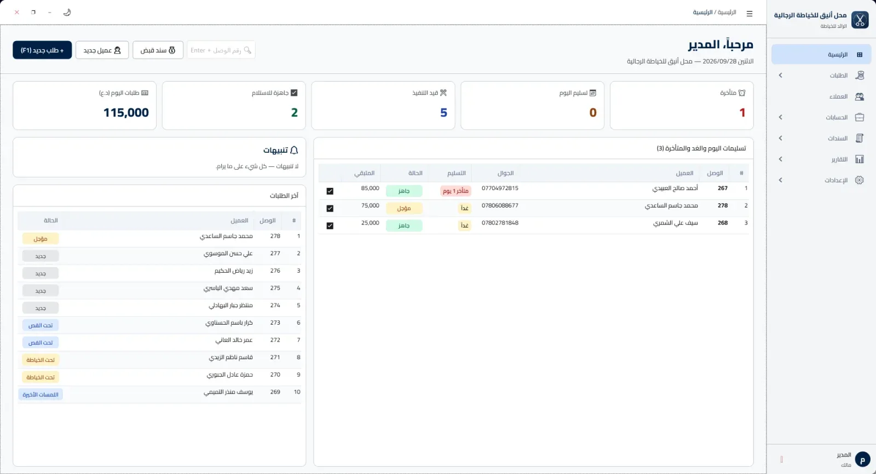Screen dimensions: 876x474
Task: Open the العملاء customers icon
Action: [x=860, y=96]
